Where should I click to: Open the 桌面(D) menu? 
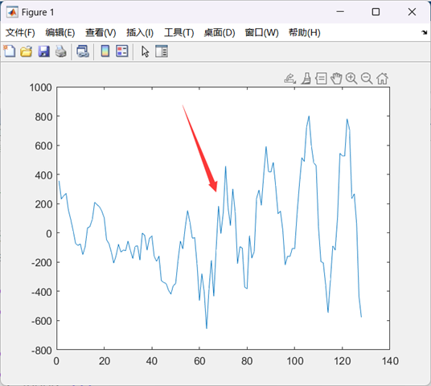(x=220, y=33)
